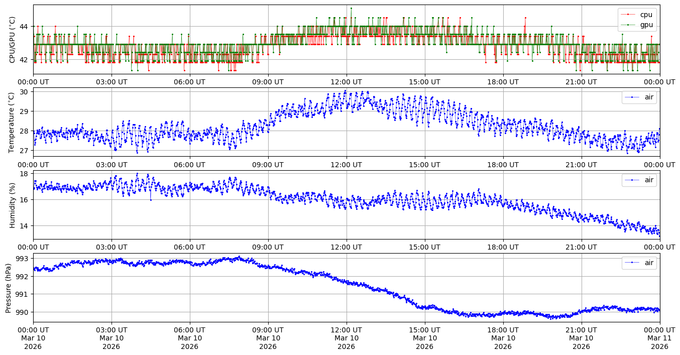
Task: Click the Humidity (%) y-axis label
Action: point(13,205)
